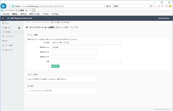Open a new browser tab

[x=33, y=10]
